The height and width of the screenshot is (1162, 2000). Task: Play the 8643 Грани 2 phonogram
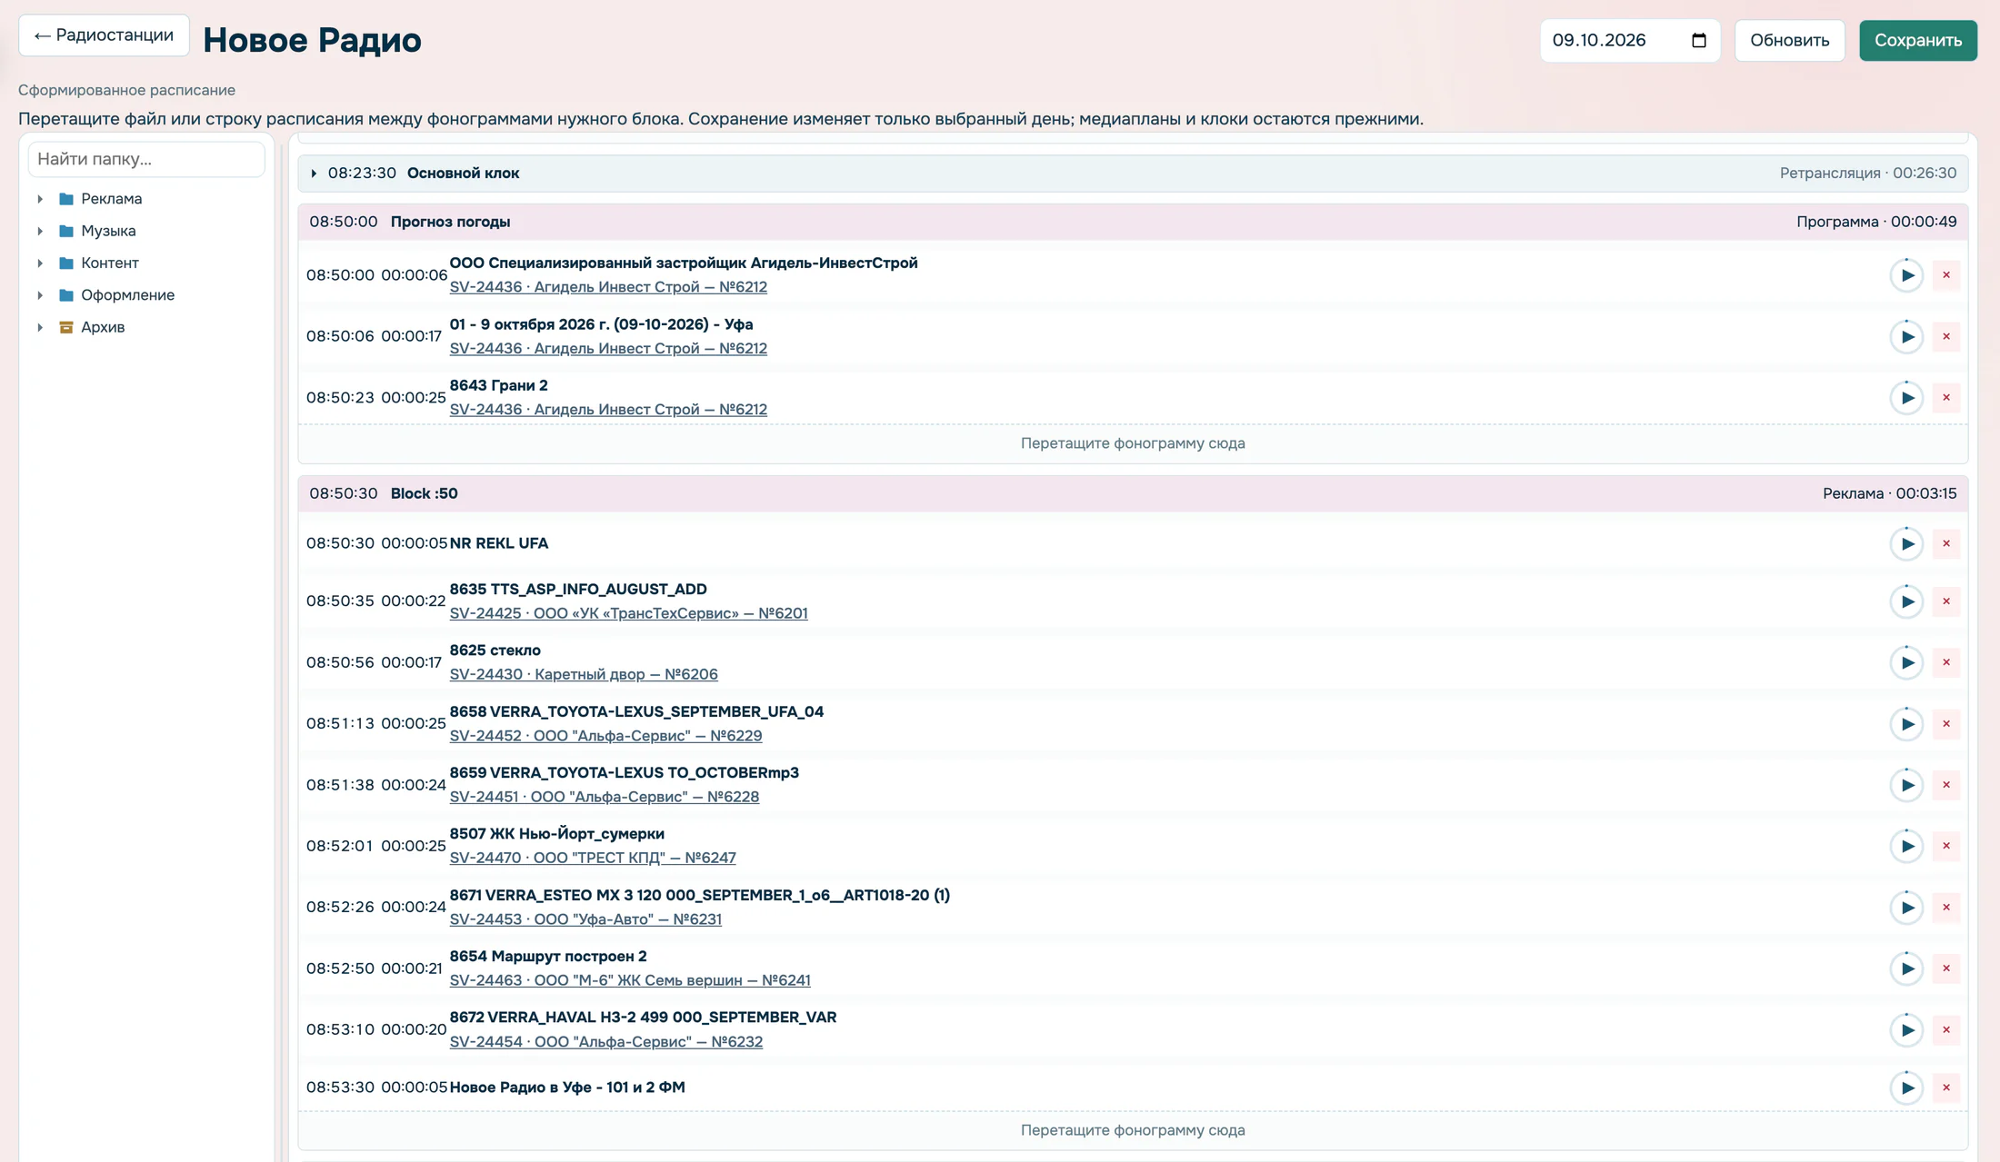(1906, 398)
